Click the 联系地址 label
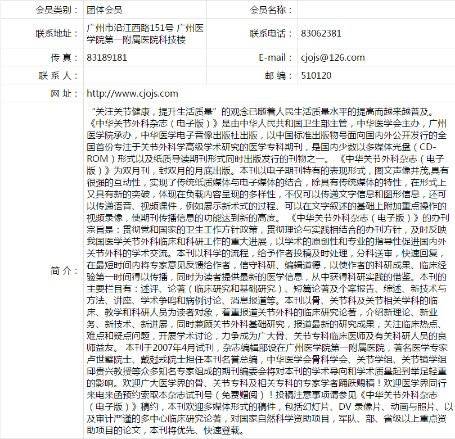Screen dimensions: 455x439 click(57, 34)
